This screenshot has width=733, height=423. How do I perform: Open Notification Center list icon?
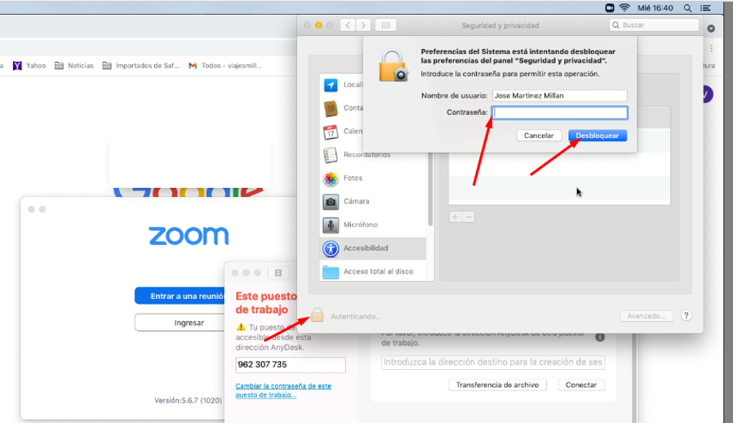click(x=705, y=8)
